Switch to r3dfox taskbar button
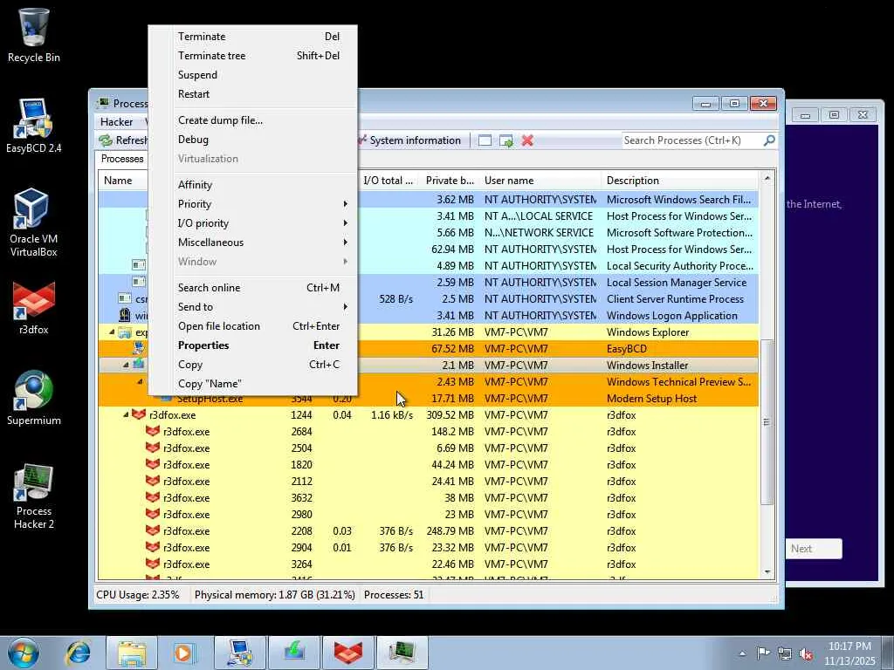The image size is (894, 670). [347, 653]
